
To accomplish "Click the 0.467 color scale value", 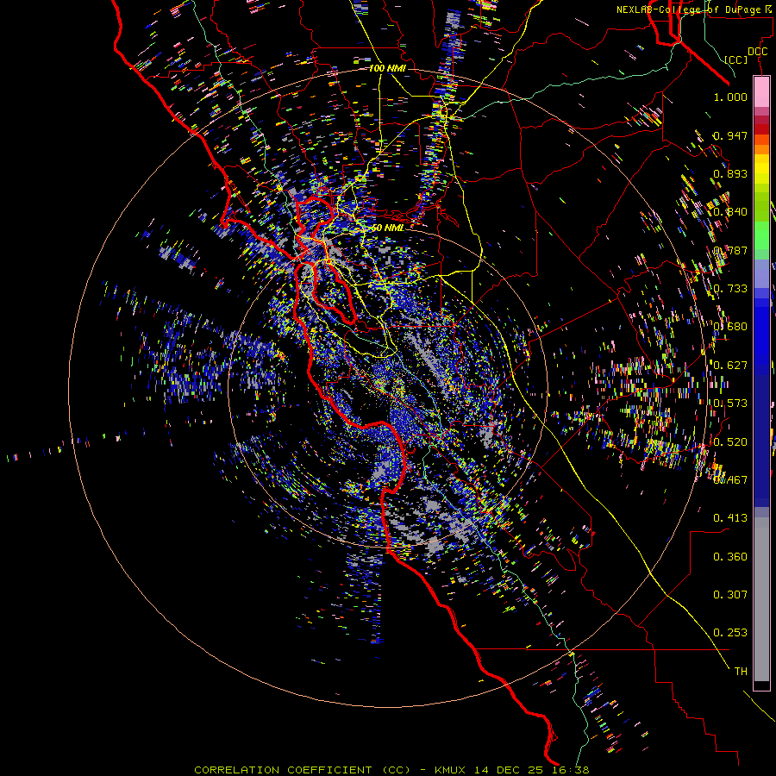I will 730,480.
